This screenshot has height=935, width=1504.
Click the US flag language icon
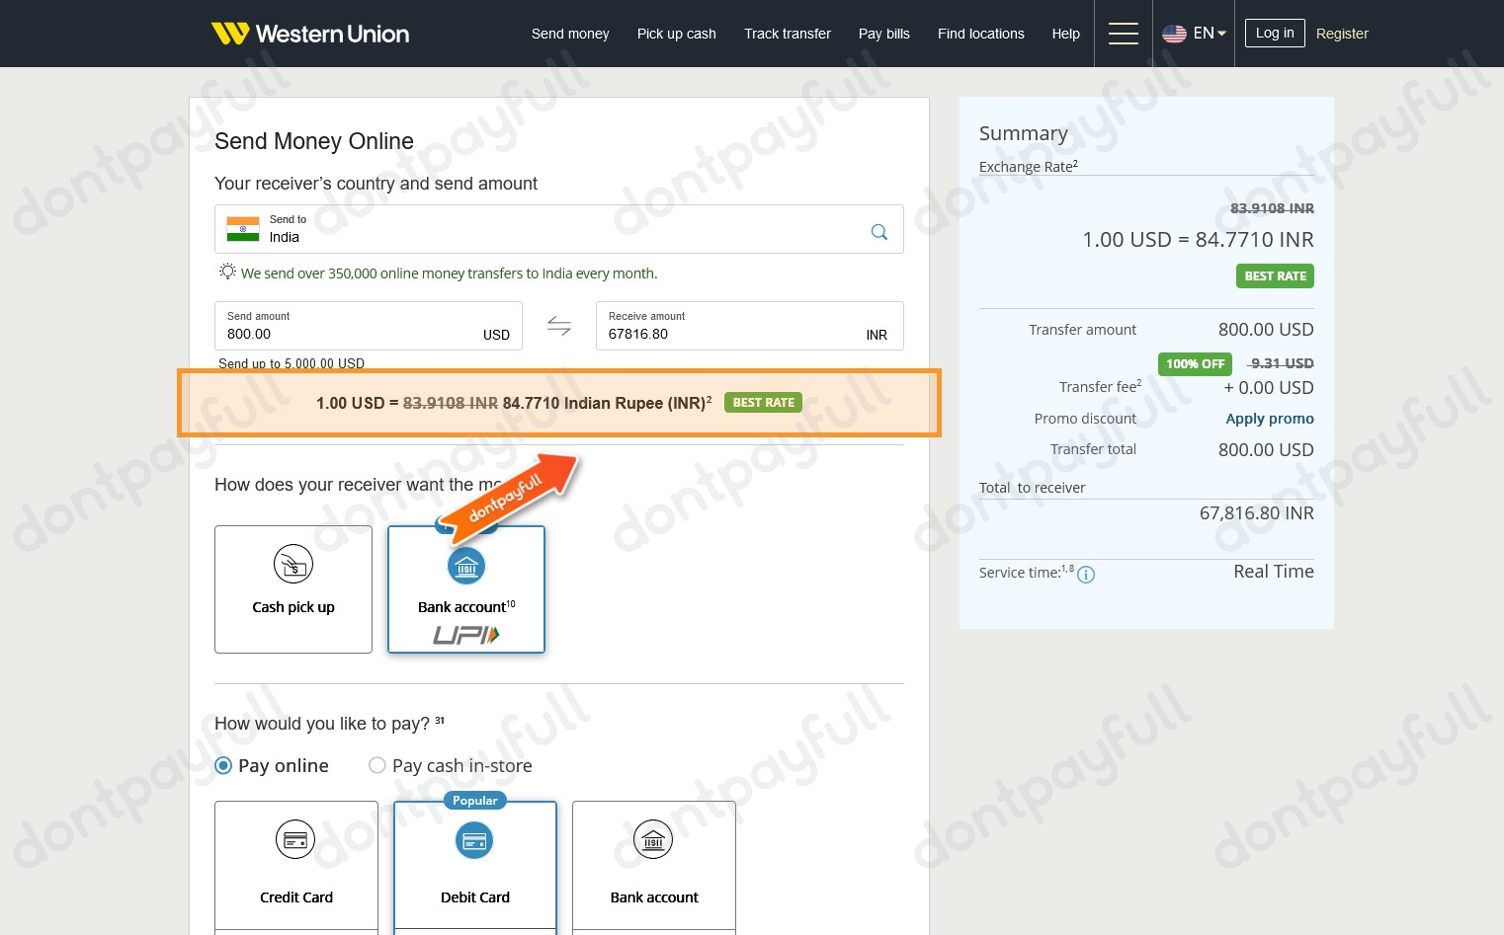pyautogui.click(x=1174, y=34)
